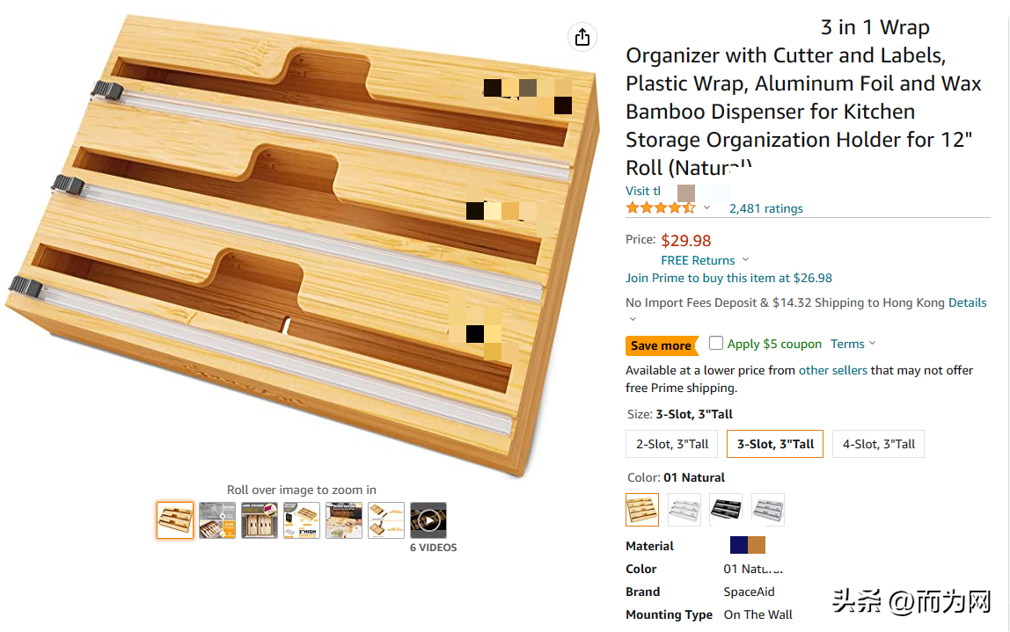This screenshot has width=1010, height=632.
Task: Show the 3"HIGH dimensions image thumbnail
Action: click(302, 520)
